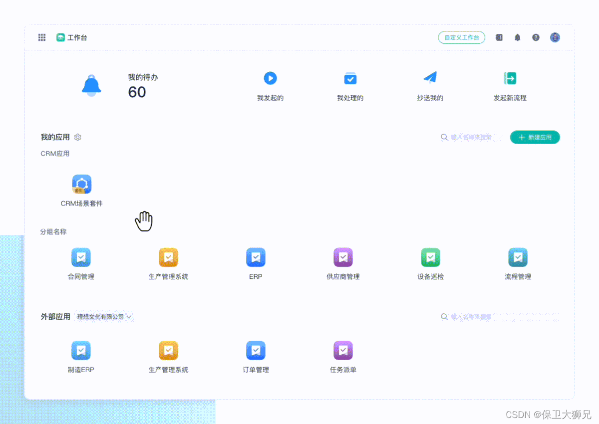This screenshot has height=424, width=599.
Task: Open the 供应商管理 app icon
Action: tap(343, 257)
